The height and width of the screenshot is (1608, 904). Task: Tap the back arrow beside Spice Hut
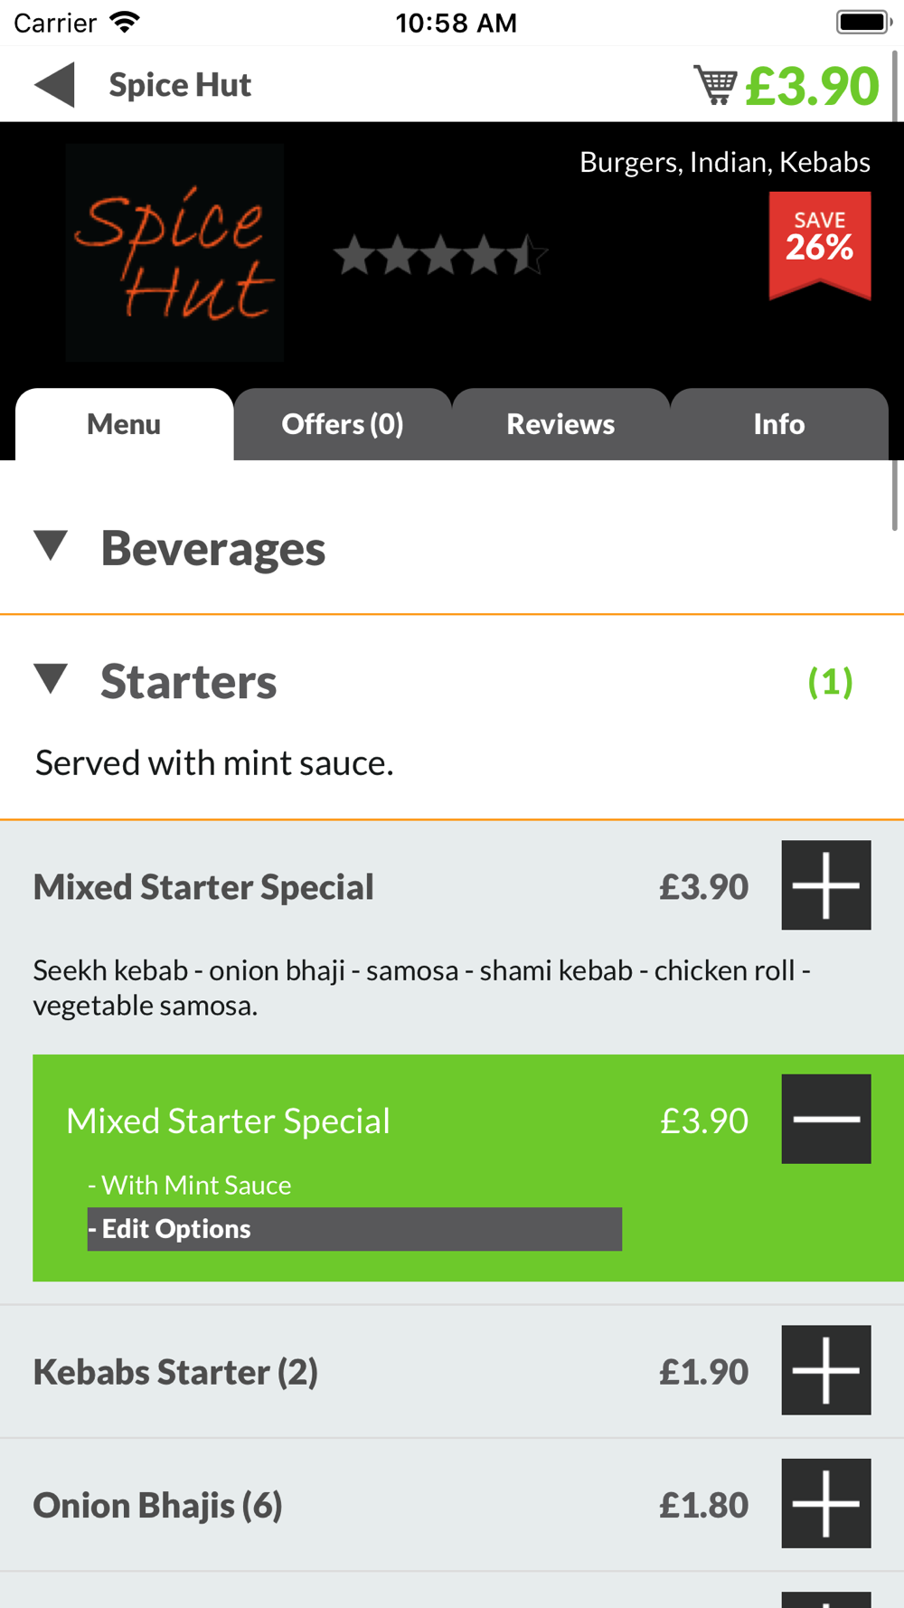(x=55, y=85)
